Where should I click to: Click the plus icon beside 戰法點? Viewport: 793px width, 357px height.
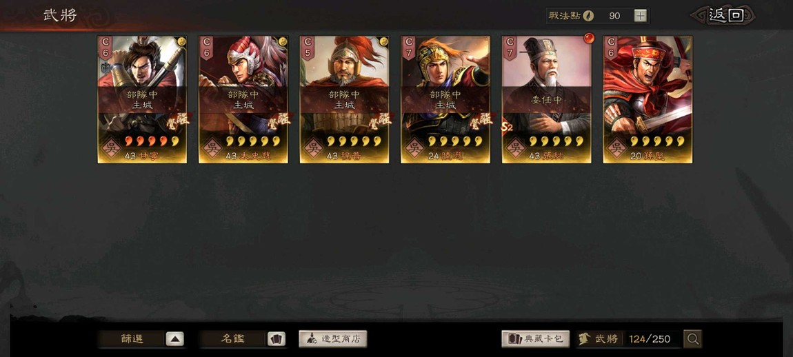pyautogui.click(x=641, y=16)
